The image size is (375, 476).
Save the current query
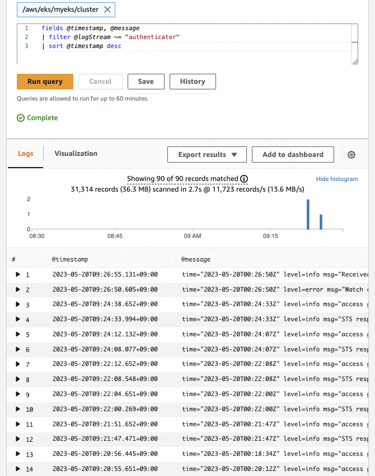click(x=146, y=82)
